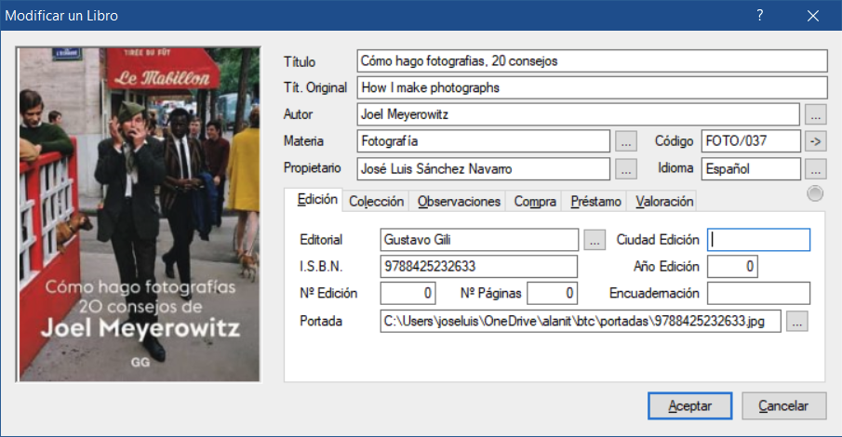Open the Observaciones tab
The width and height of the screenshot is (842, 437).
coord(459,201)
